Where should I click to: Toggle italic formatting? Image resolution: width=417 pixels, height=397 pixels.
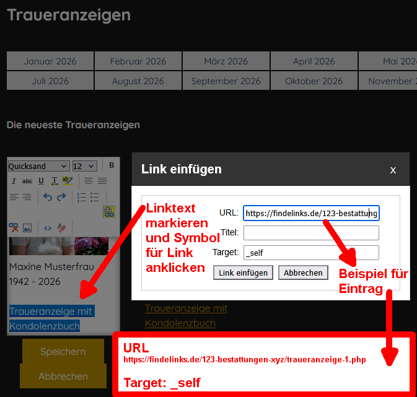pos(14,181)
